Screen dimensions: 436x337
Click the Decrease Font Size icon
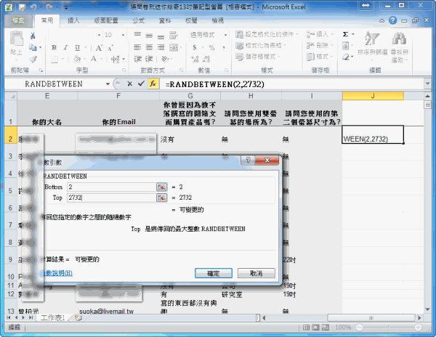[110, 48]
